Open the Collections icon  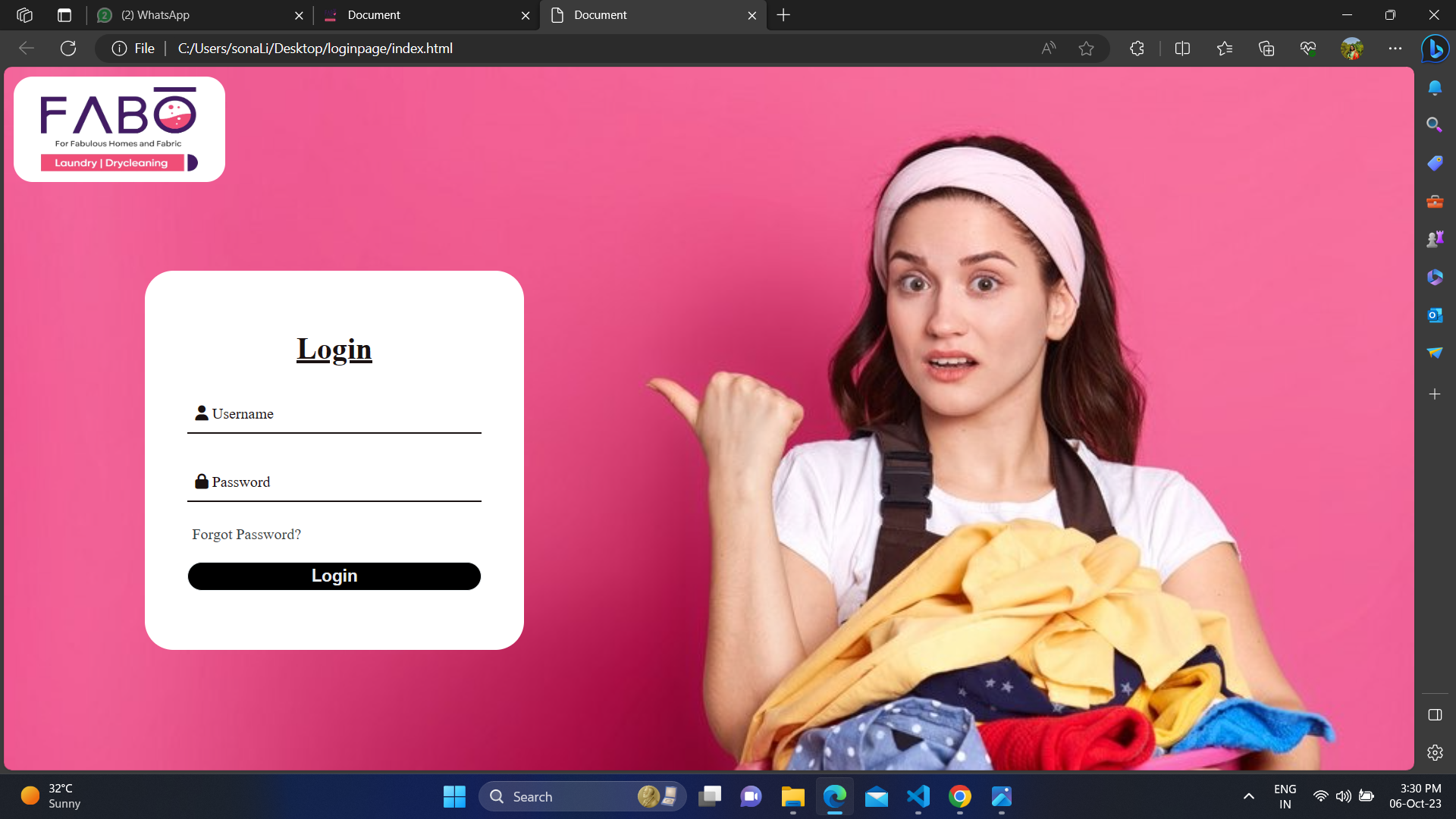tap(1266, 49)
